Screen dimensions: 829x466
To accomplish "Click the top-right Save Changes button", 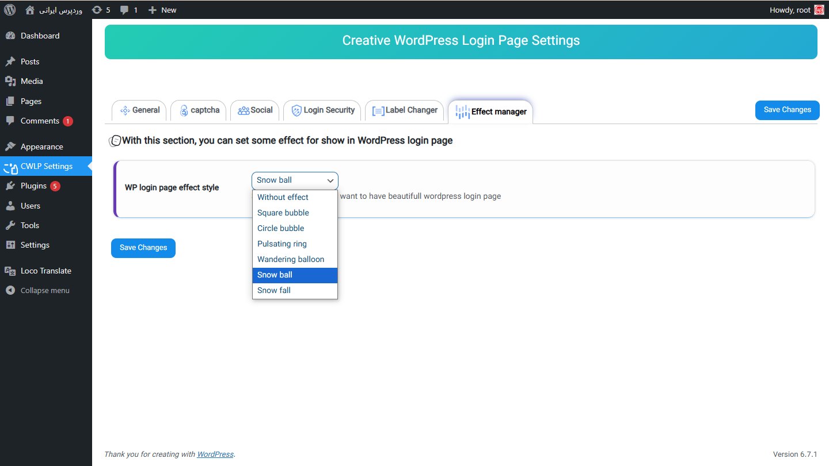I will click(x=787, y=110).
